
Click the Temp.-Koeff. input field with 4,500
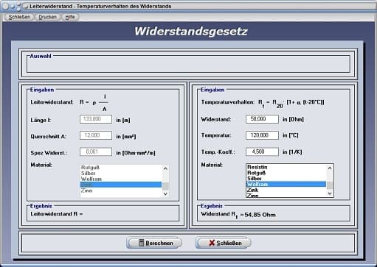click(262, 152)
